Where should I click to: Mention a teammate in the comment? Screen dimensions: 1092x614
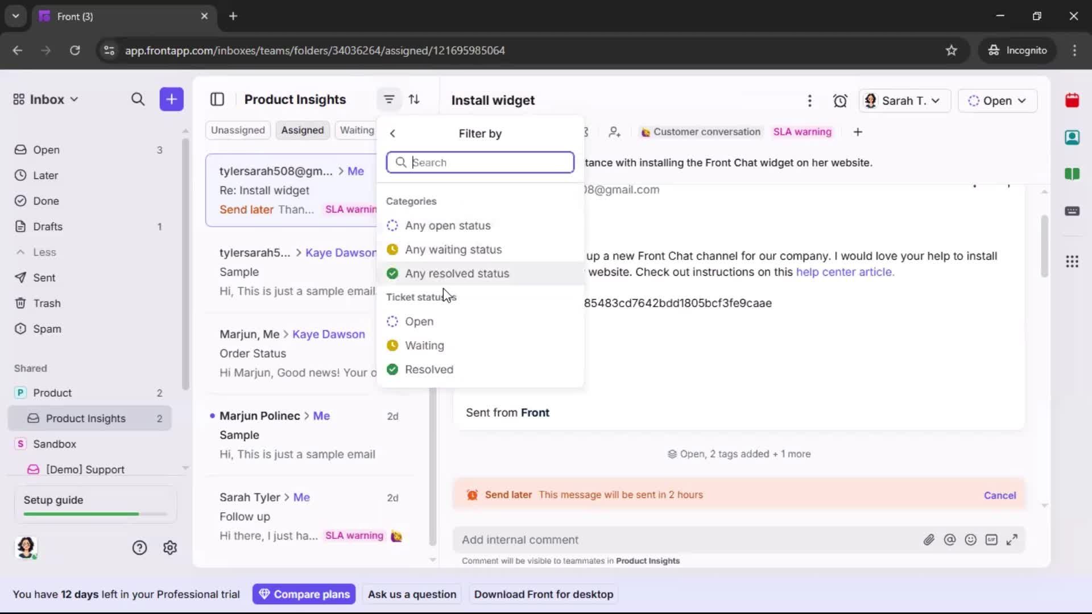coord(950,540)
